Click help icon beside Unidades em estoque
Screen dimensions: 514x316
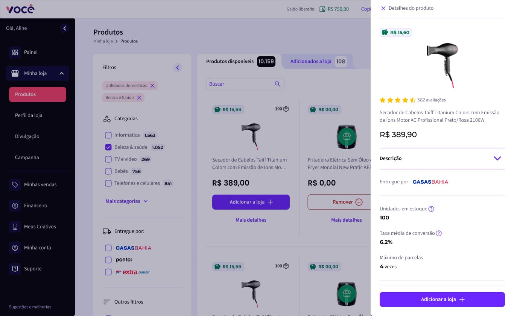coord(431,209)
